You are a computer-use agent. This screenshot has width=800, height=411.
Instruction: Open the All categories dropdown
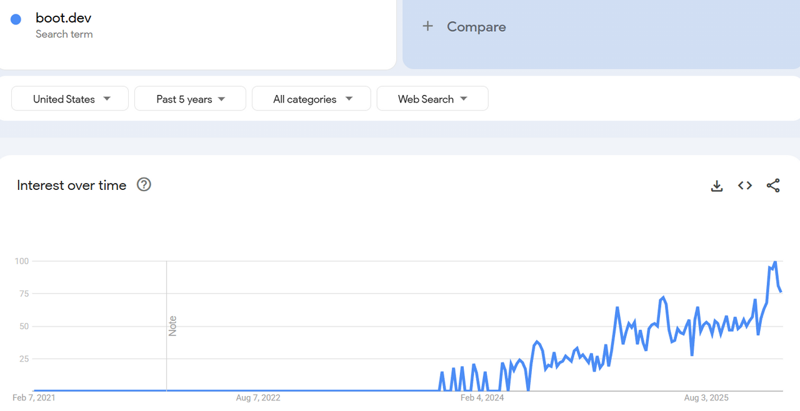point(311,99)
